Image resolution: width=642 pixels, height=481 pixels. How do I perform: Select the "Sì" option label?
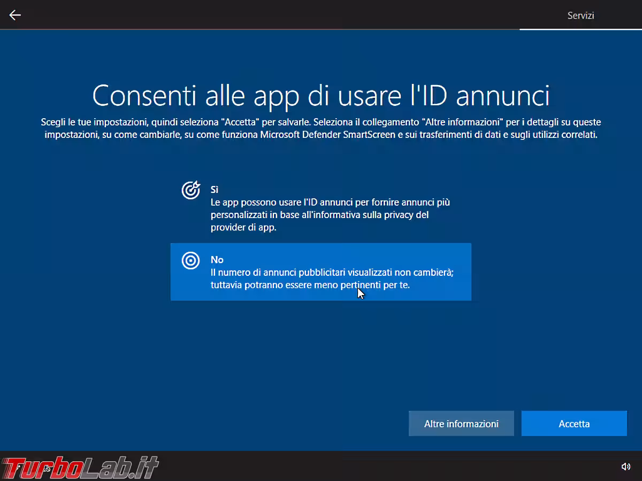(x=215, y=190)
